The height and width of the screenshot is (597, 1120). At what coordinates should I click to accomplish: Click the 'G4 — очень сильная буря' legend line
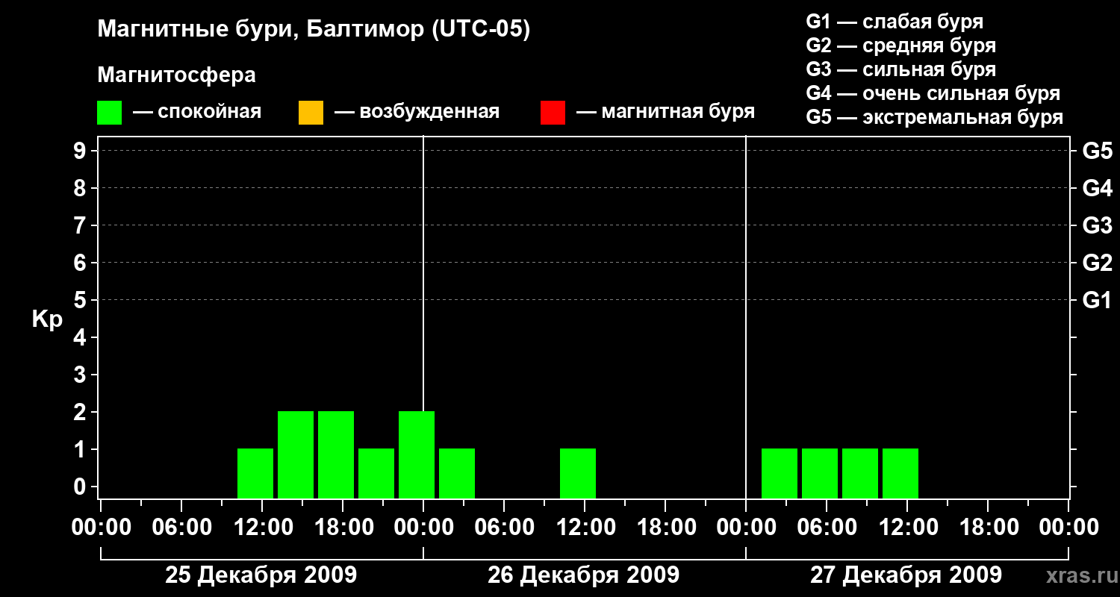933,93
